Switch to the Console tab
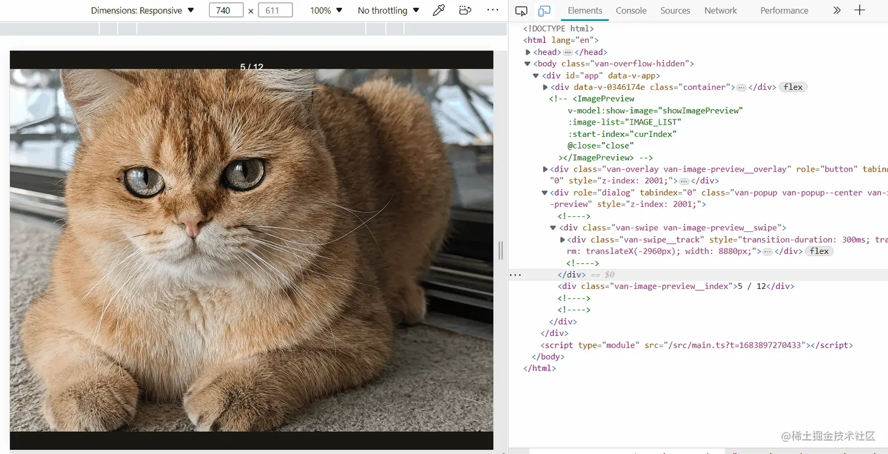This screenshot has width=888, height=454. point(631,10)
